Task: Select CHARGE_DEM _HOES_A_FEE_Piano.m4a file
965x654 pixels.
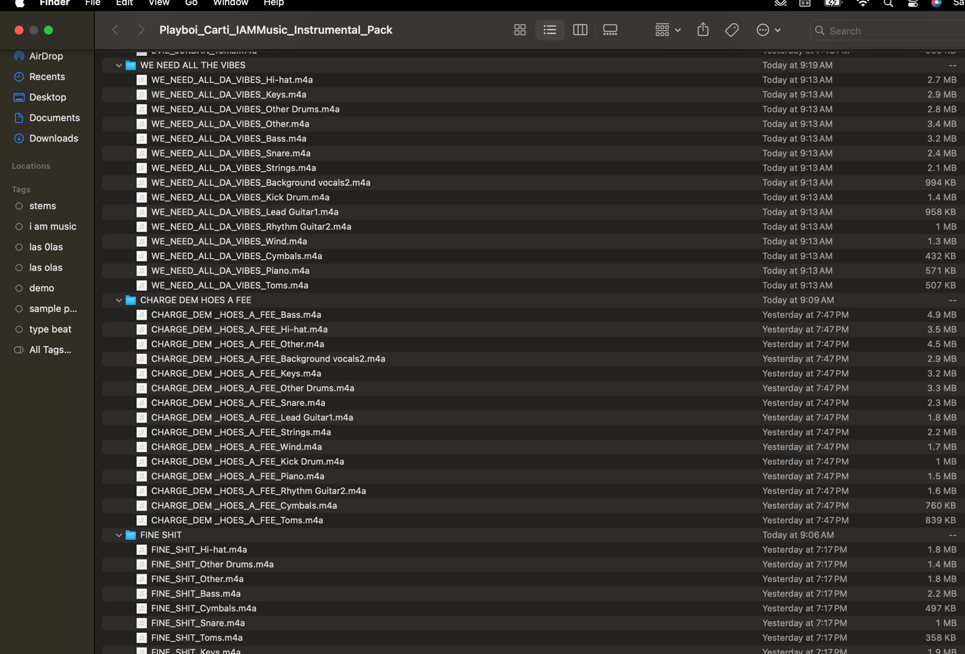Action: tap(532, 476)
